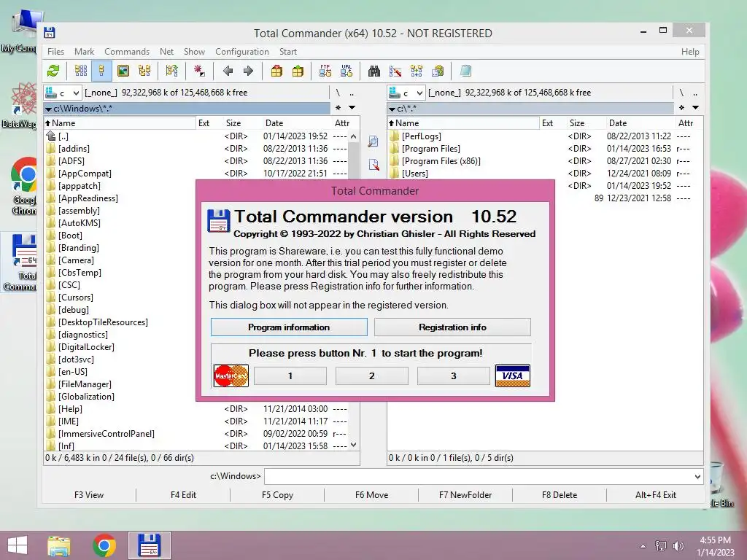The width and height of the screenshot is (747, 560).
Task: Click the F7 NewFolder button
Action: tap(465, 495)
